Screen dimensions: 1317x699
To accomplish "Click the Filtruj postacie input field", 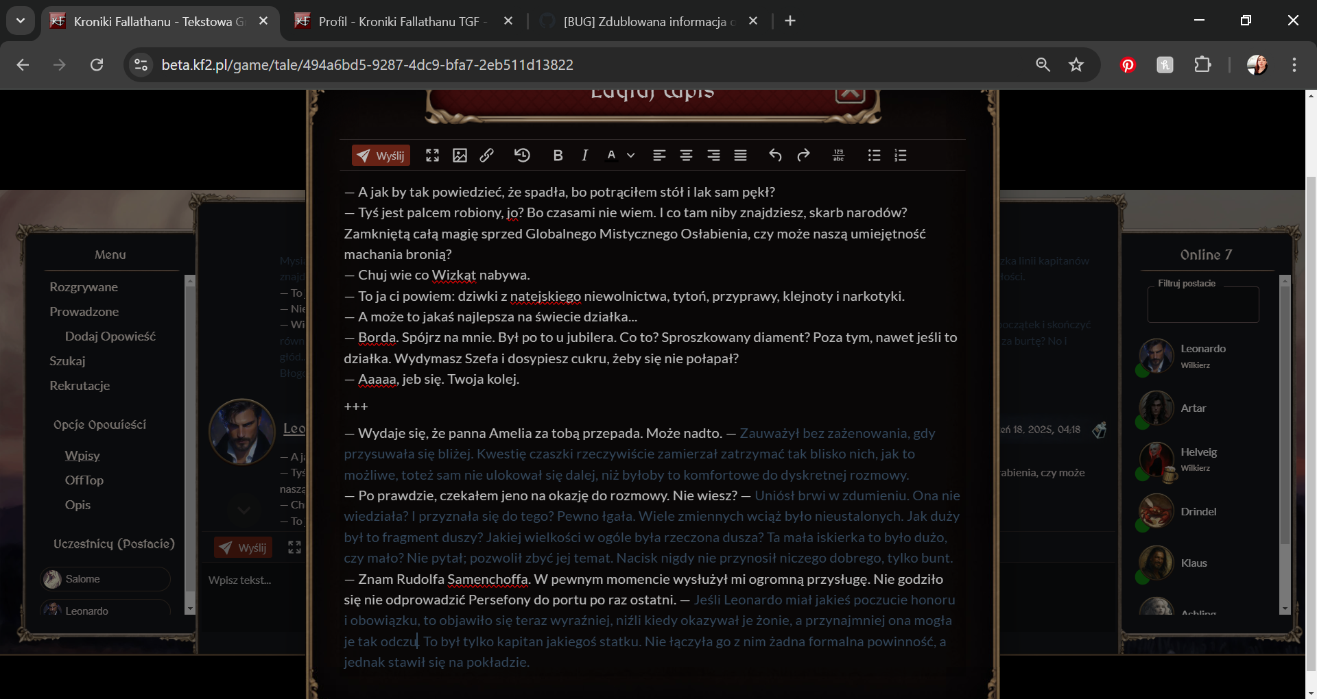I will 1203,305.
